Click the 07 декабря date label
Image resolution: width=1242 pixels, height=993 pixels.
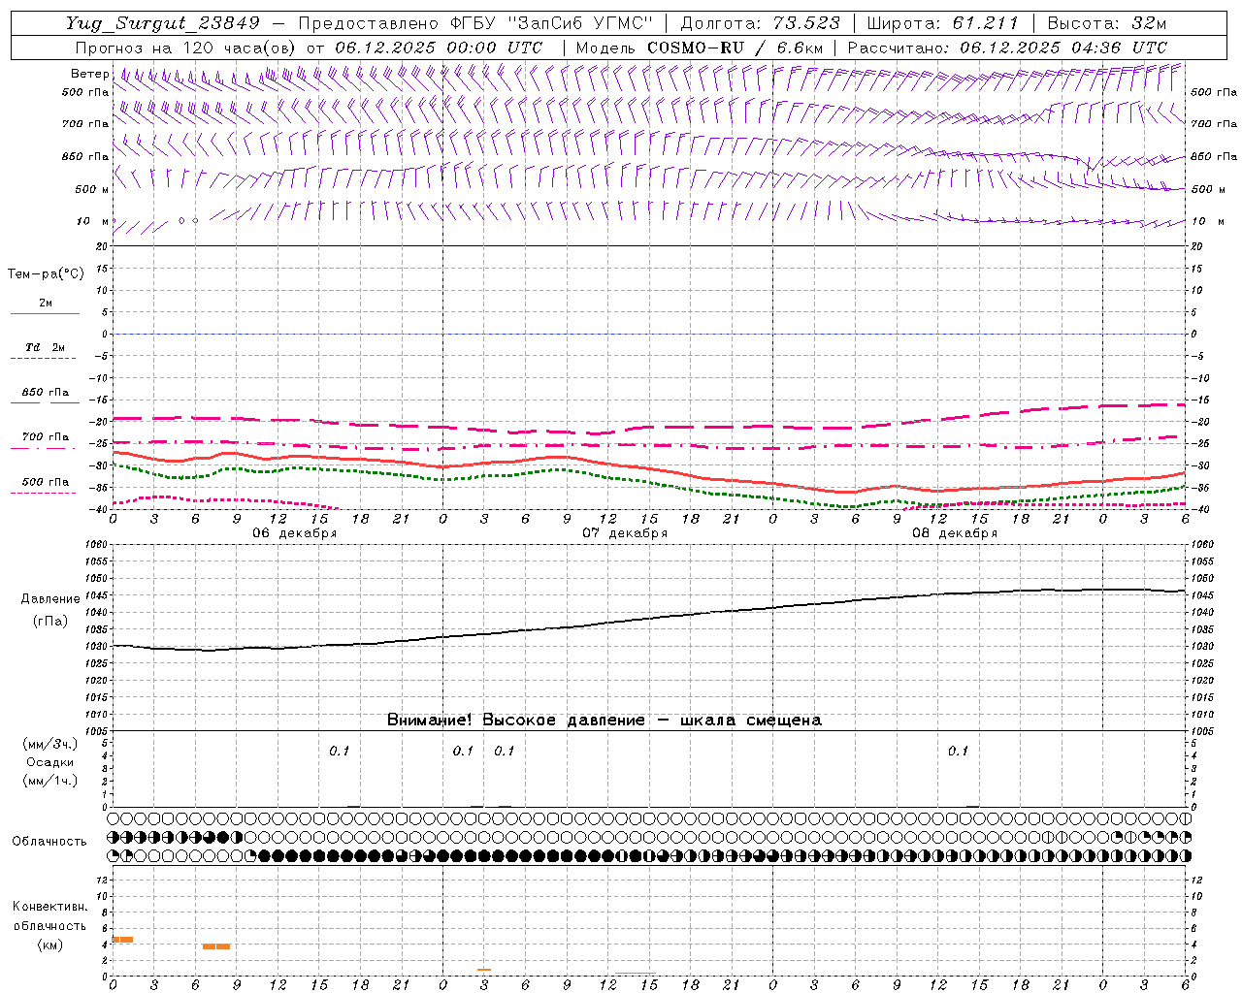coord(625,533)
